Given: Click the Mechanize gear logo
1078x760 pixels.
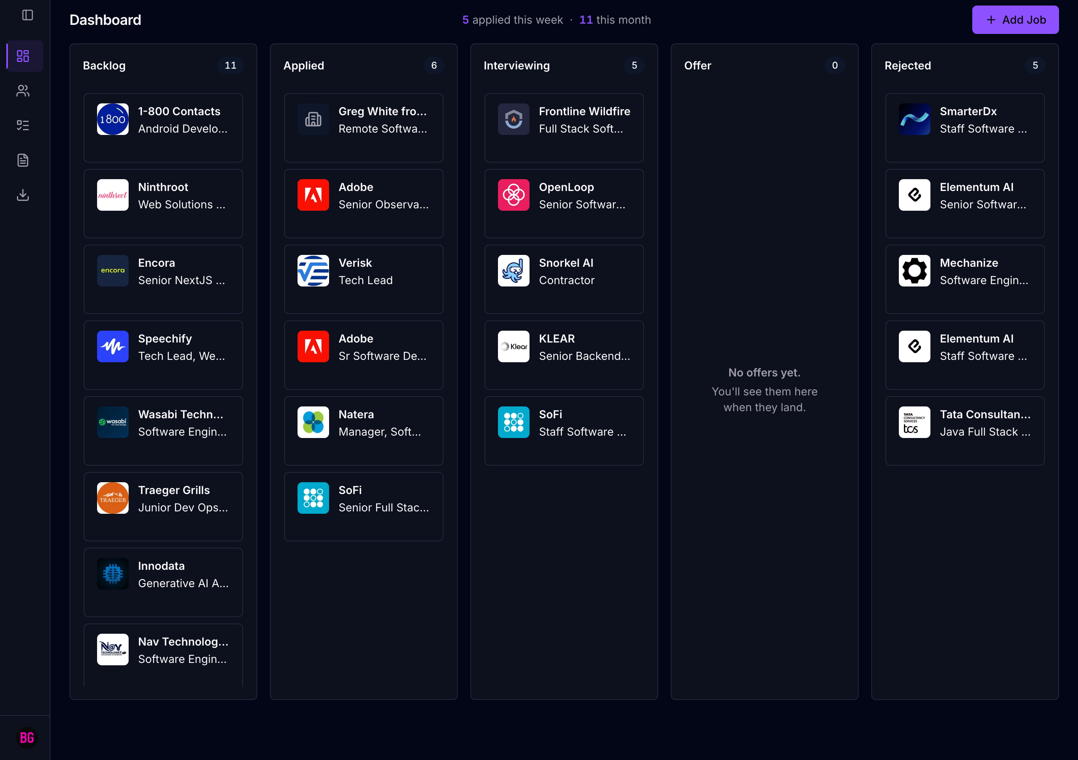Looking at the screenshot, I should click(x=915, y=270).
